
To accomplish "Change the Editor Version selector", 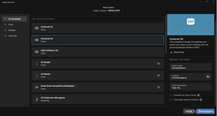I will pos(114,11).
